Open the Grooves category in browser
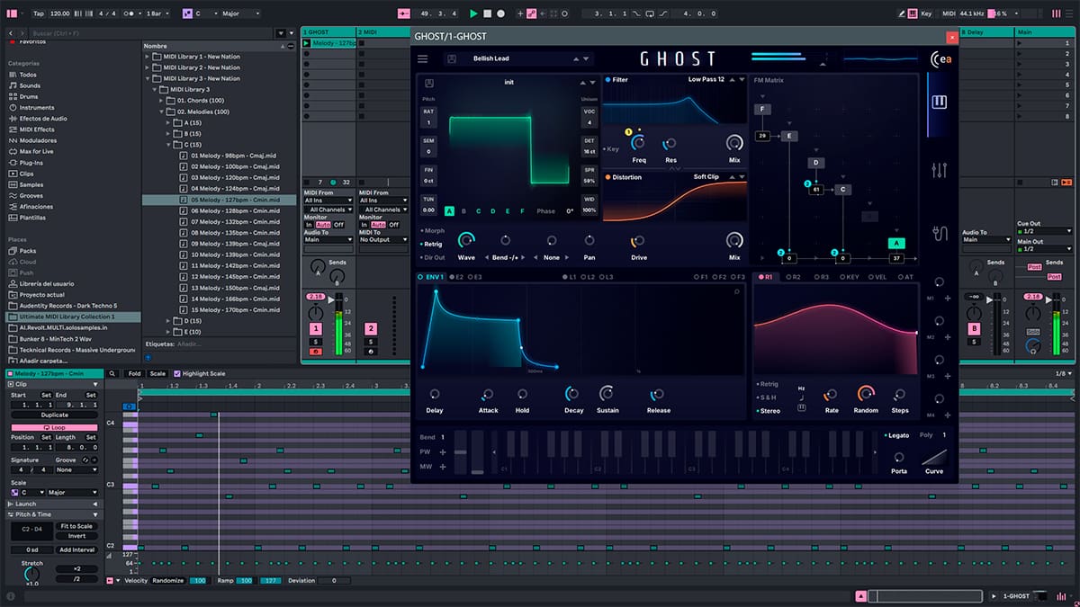This screenshot has height=607, width=1080. [31, 195]
